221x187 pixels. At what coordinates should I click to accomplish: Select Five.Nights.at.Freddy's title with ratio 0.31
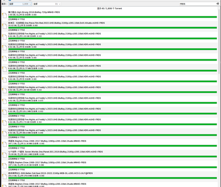coord(54,119)
